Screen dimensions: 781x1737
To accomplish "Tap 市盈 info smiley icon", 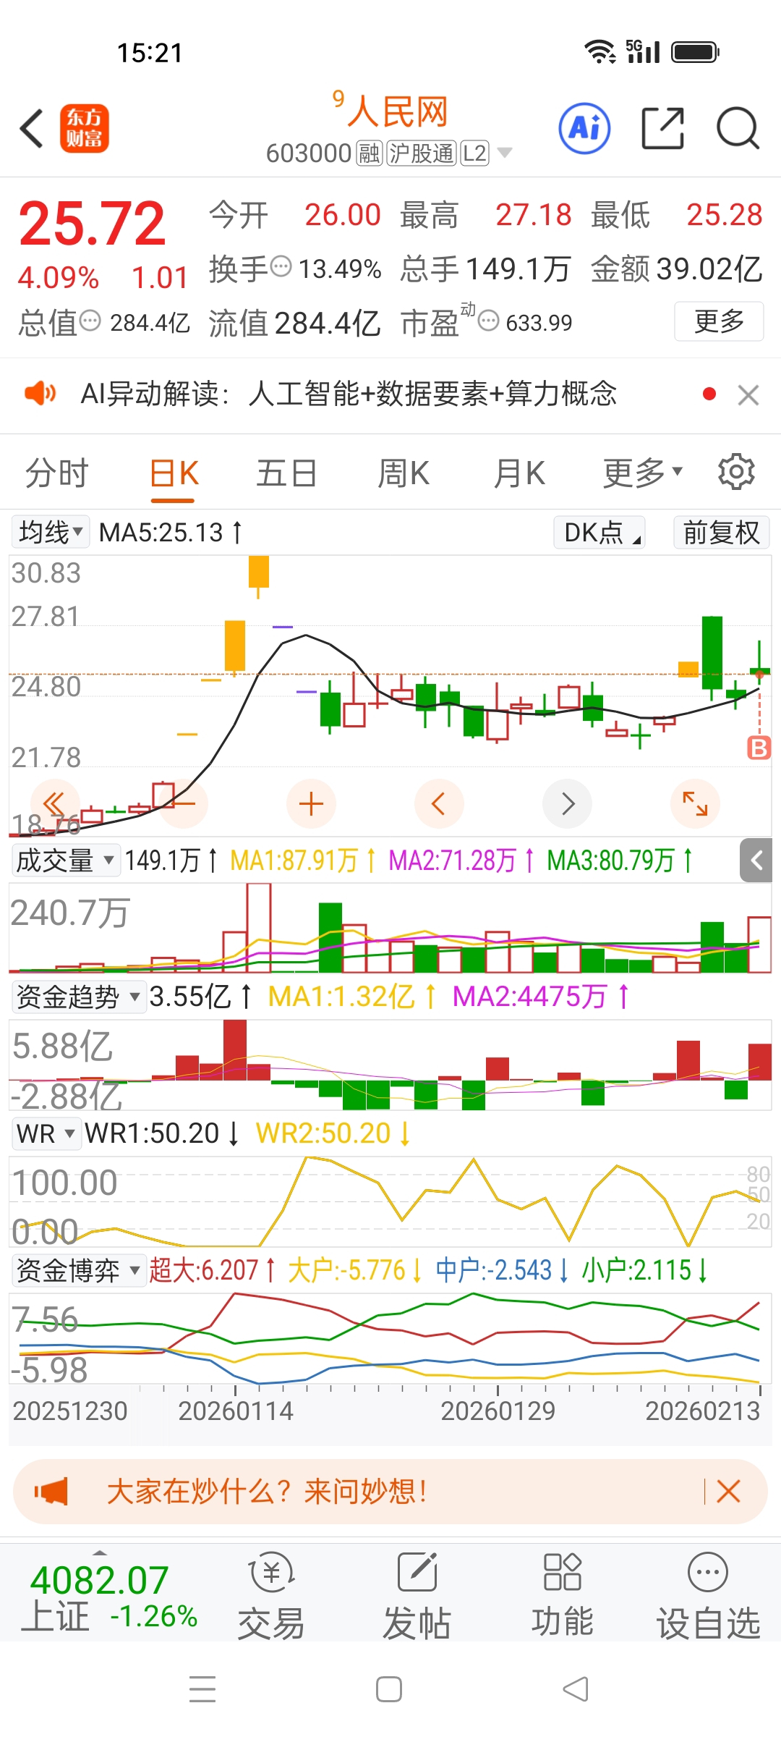I will [x=489, y=321].
